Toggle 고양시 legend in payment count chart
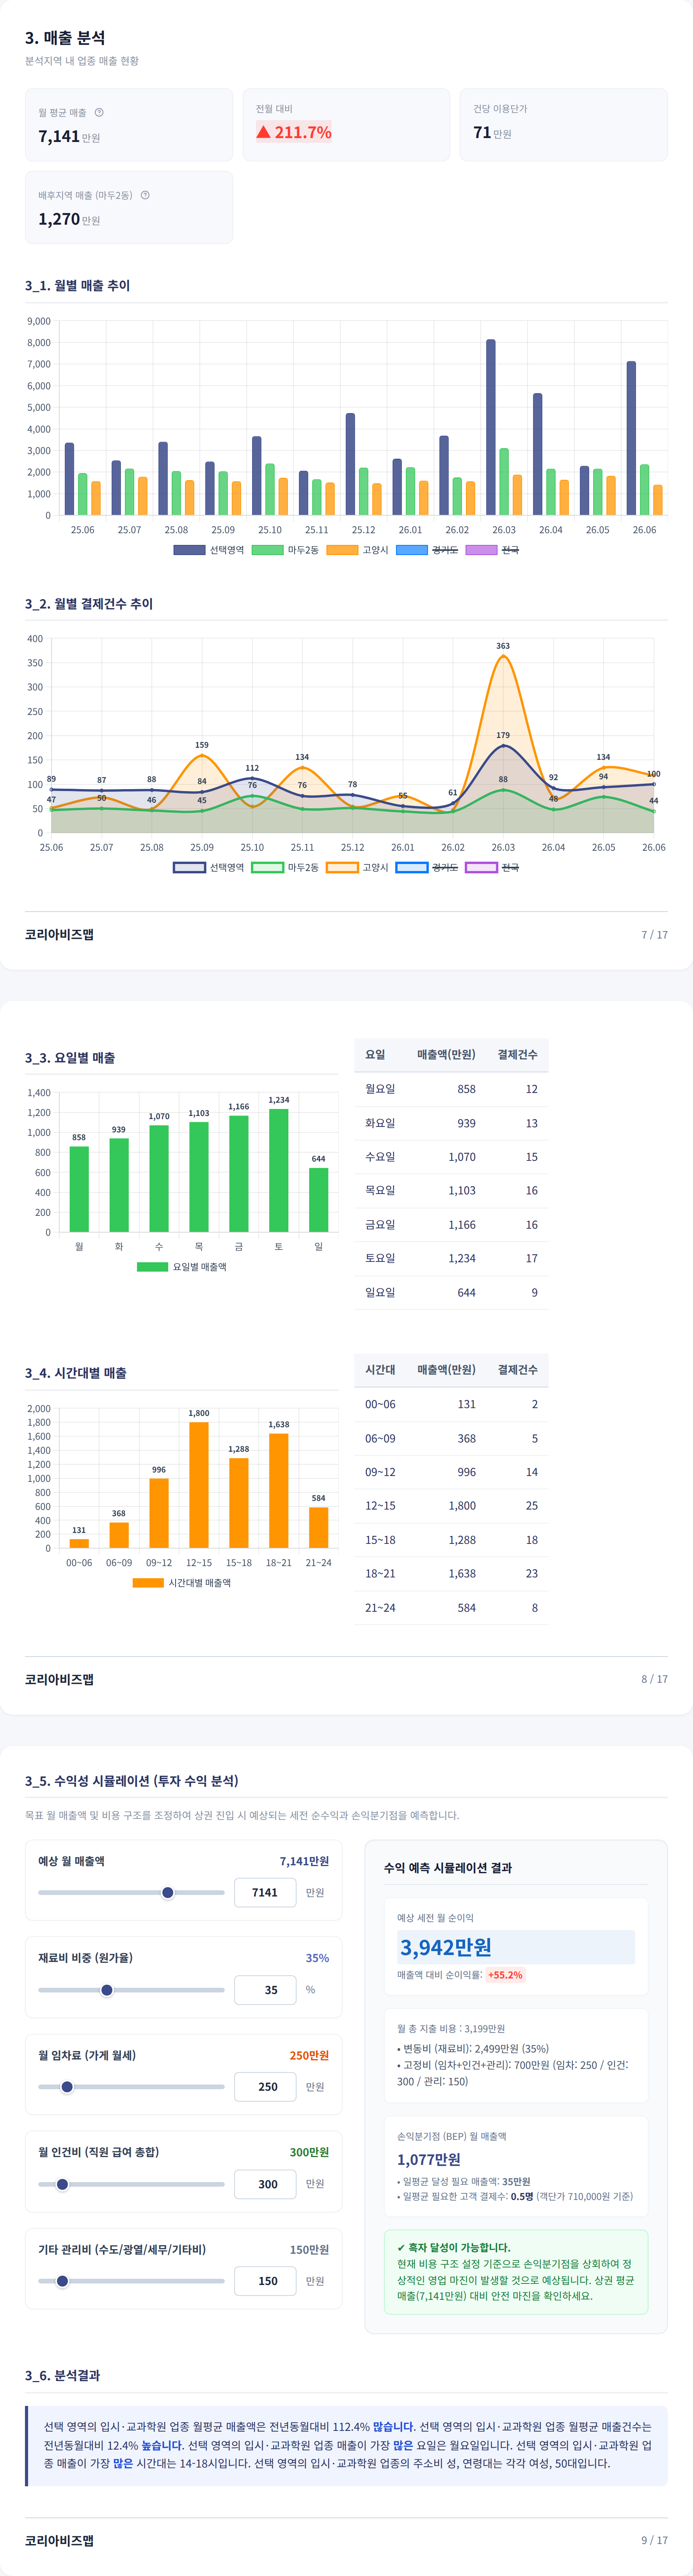The image size is (693, 2576). (x=357, y=867)
